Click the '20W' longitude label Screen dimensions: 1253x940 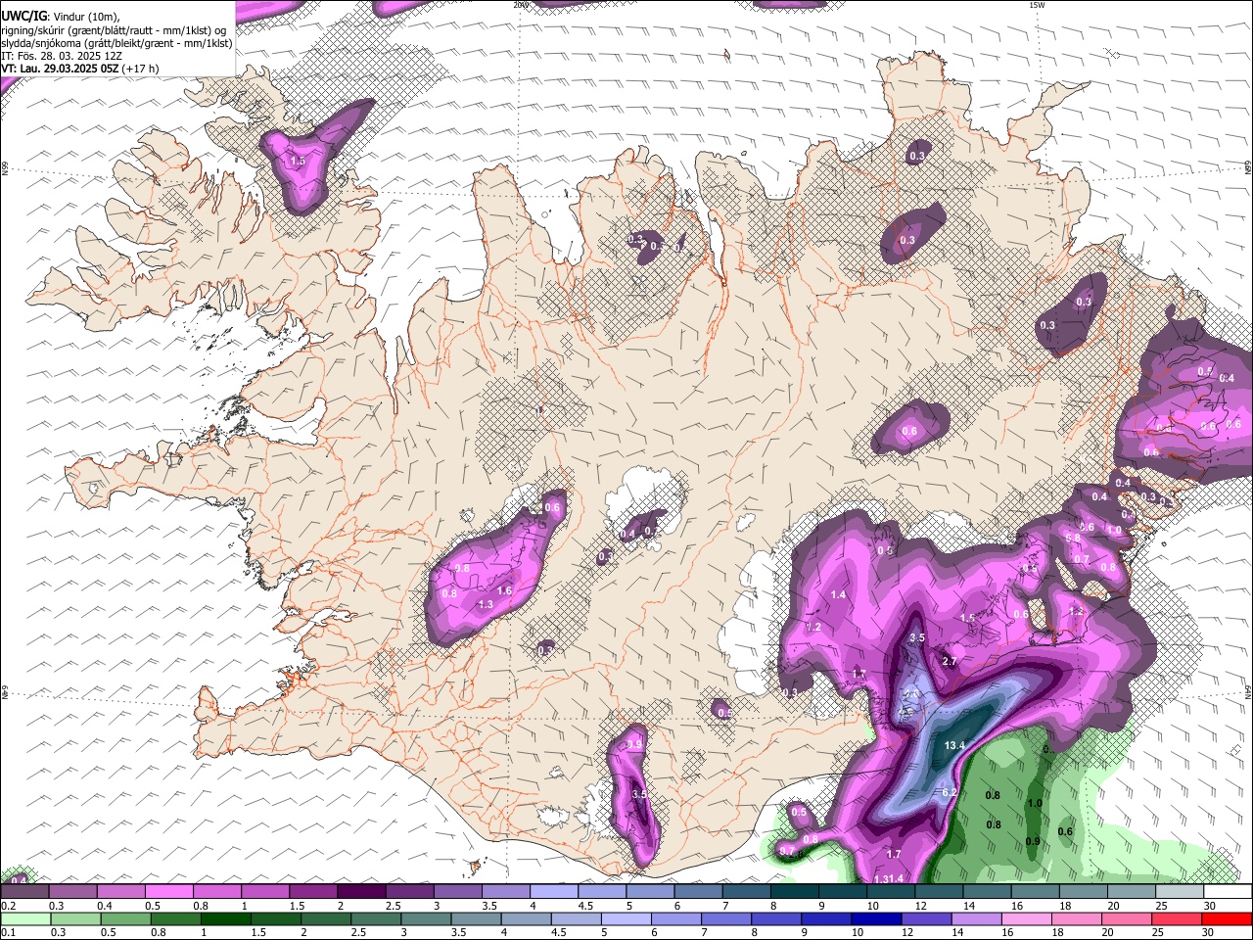[x=520, y=5]
